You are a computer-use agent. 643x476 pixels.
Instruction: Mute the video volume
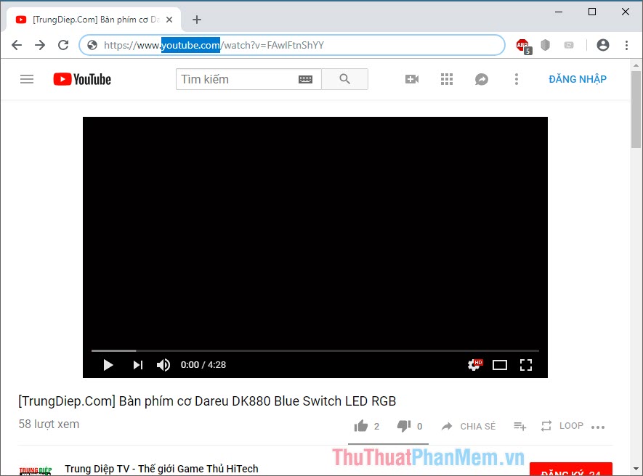click(x=163, y=365)
